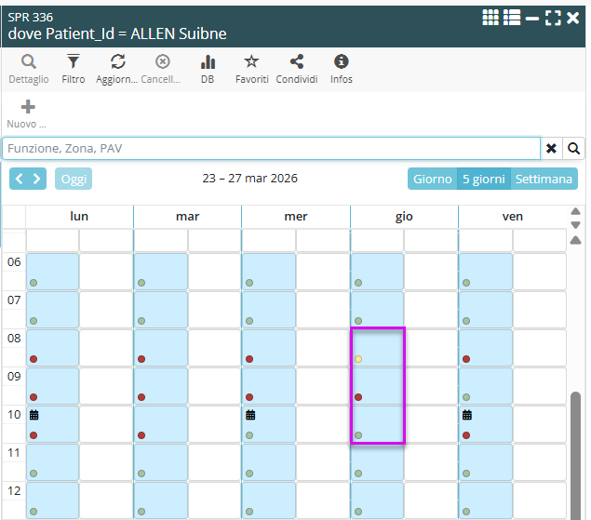Select the 5 giorni view
The width and height of the screenshot is (591, 520).
click(x=482, y=179)
